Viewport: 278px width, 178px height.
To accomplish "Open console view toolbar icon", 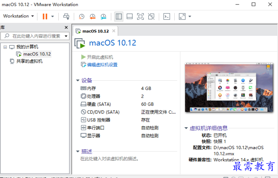I will point(167,16).
